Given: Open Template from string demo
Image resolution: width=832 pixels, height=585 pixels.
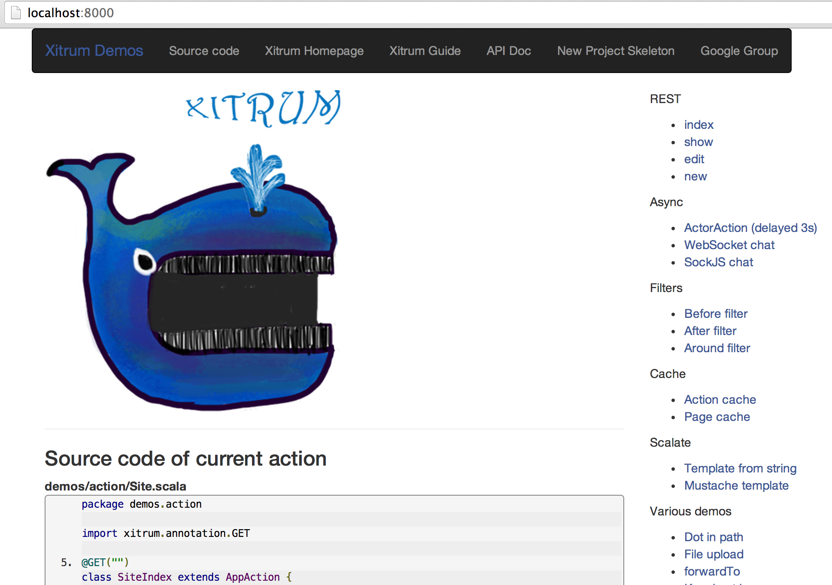Looking at the screenshot, I should click(x=740, y=468).
